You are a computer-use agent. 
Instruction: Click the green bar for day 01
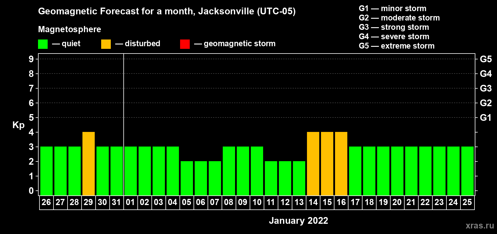[131, 171]
